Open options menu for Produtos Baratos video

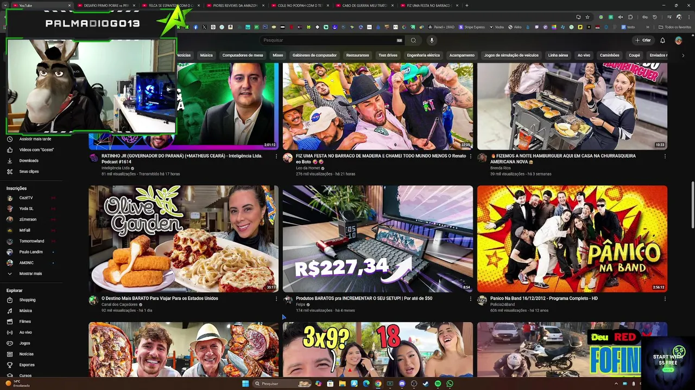(x=470, y=299)
